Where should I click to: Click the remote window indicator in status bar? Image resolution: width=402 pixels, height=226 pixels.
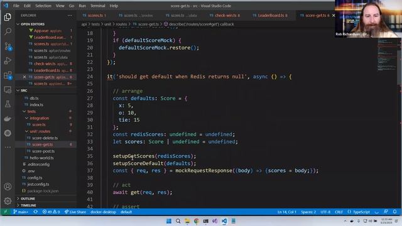[x=6, y=212]
